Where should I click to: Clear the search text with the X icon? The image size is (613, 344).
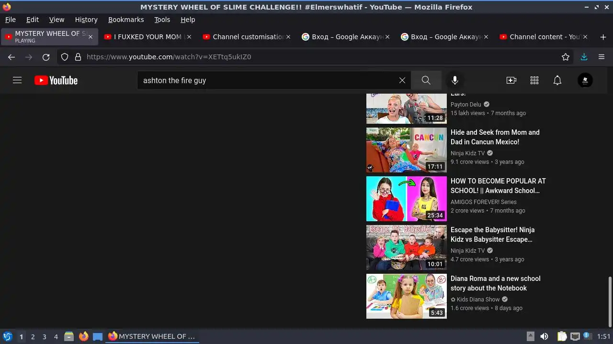(x=402, y=80)
